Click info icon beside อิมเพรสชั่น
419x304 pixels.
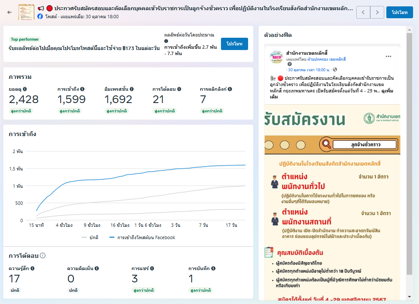click(132, 89)
